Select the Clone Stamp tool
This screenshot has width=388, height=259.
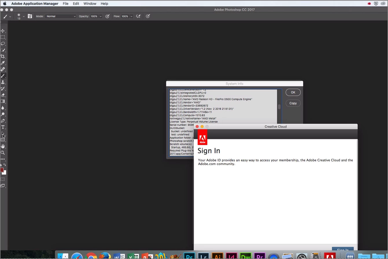point(3,82)
